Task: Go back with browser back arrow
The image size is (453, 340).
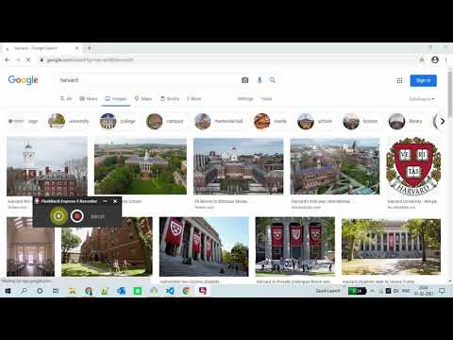Action: [x=8, y=59]
